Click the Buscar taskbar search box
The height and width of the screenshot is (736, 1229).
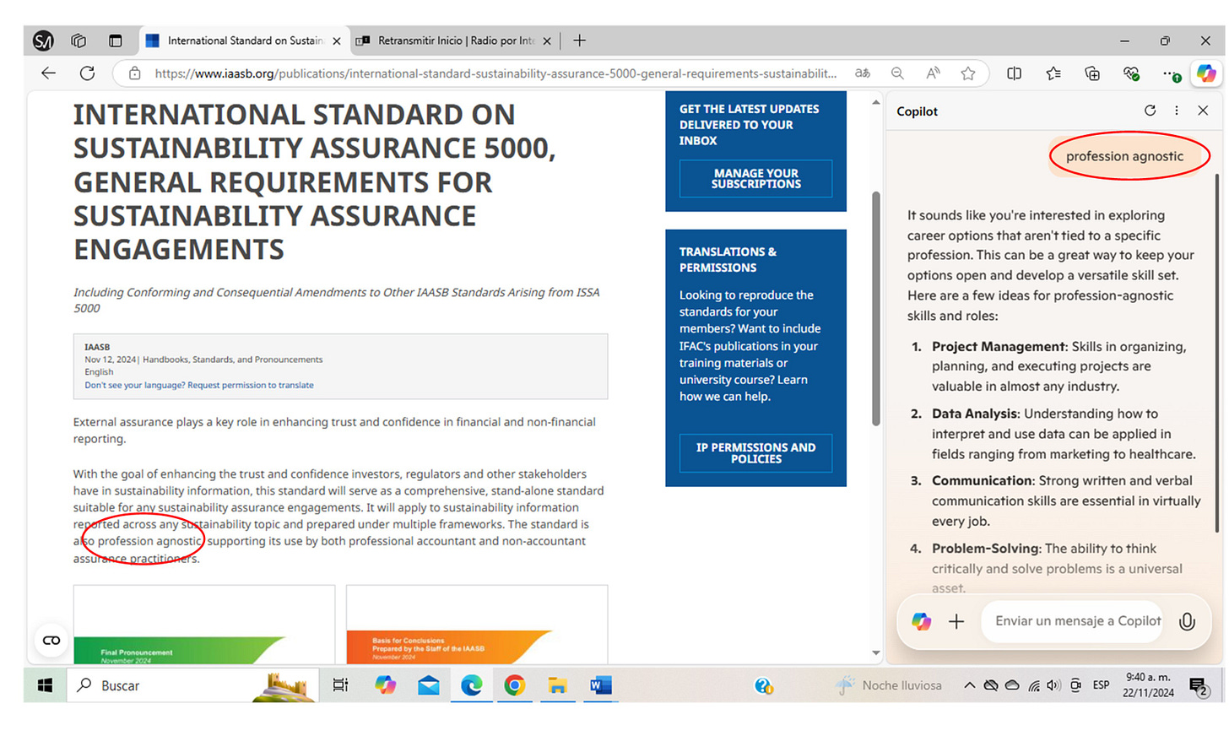click(192, 685)
